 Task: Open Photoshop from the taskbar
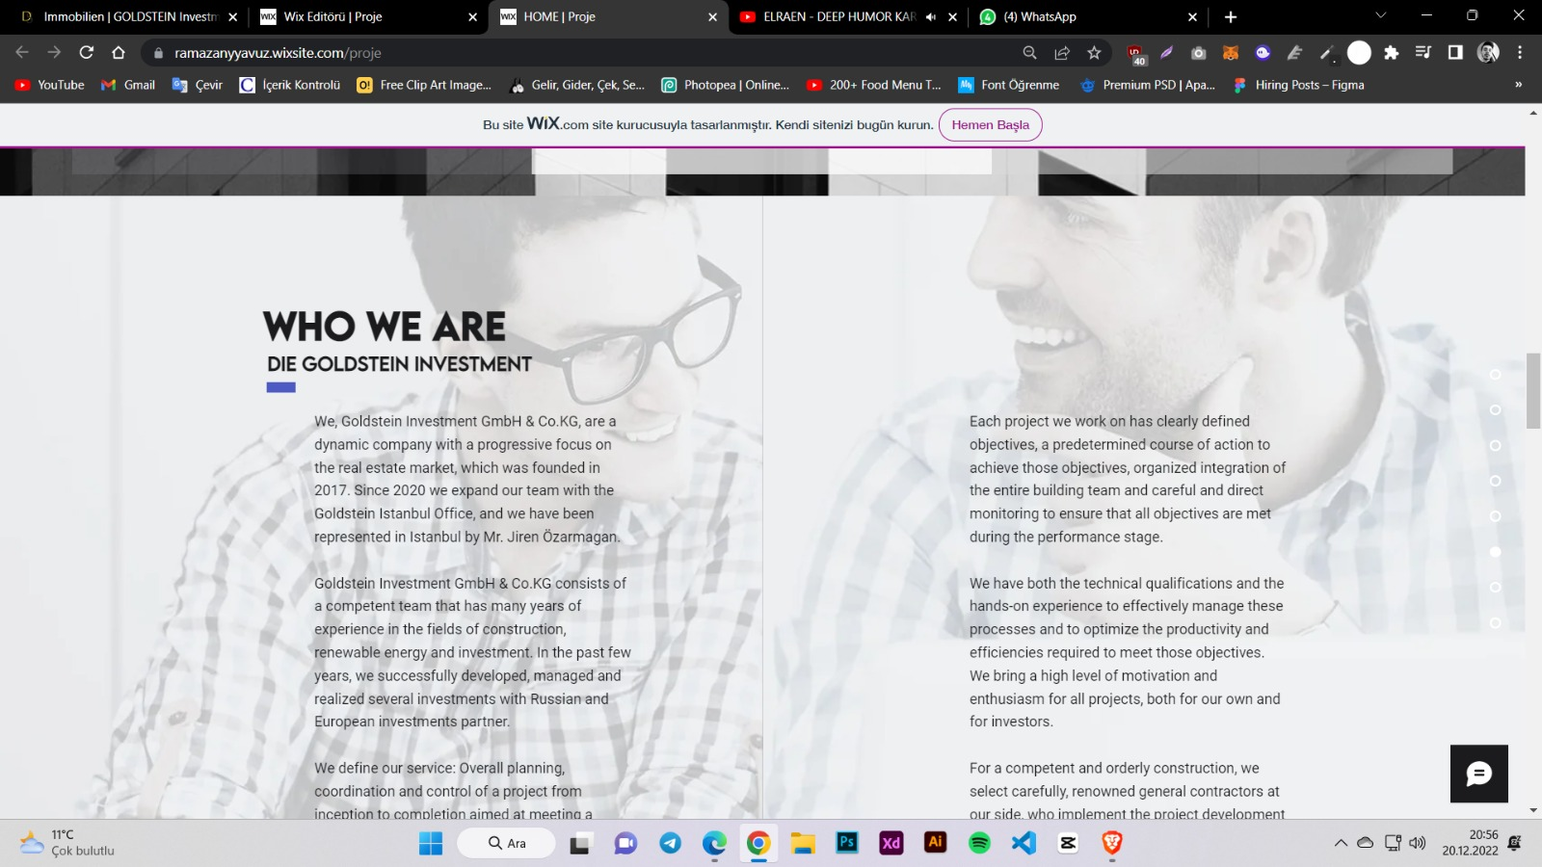[847, 843]
